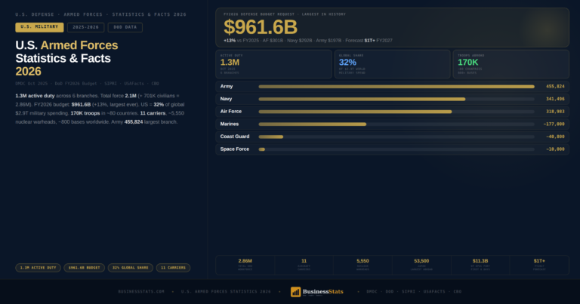Click the Space Force personnel bar
Screen dimensions: 580x304
[262, 149]
